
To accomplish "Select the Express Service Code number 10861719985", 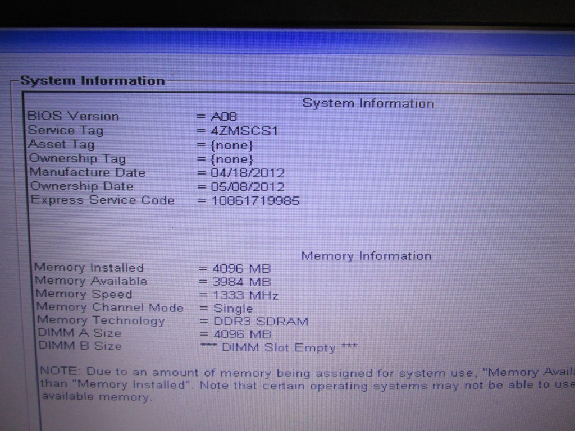I will click(255, 200).
